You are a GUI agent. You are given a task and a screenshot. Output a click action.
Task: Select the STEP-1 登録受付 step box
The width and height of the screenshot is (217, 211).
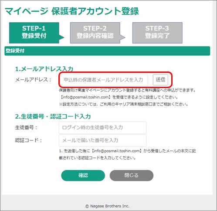tap(34, 33)
